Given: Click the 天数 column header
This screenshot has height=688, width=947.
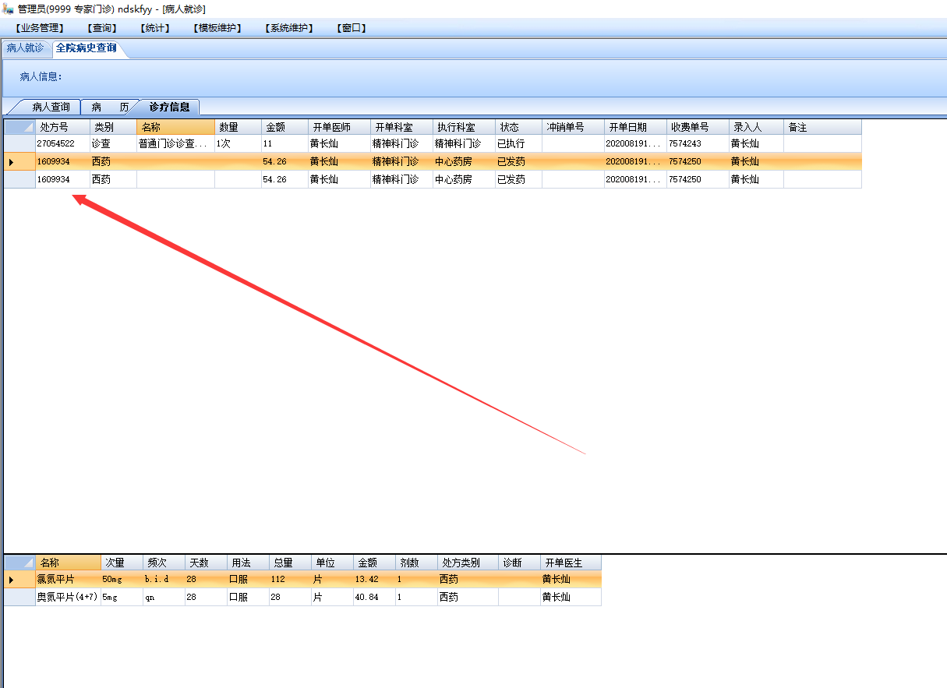Looking at the screenshot, I should pyautogui.click(x=206, y=563).
